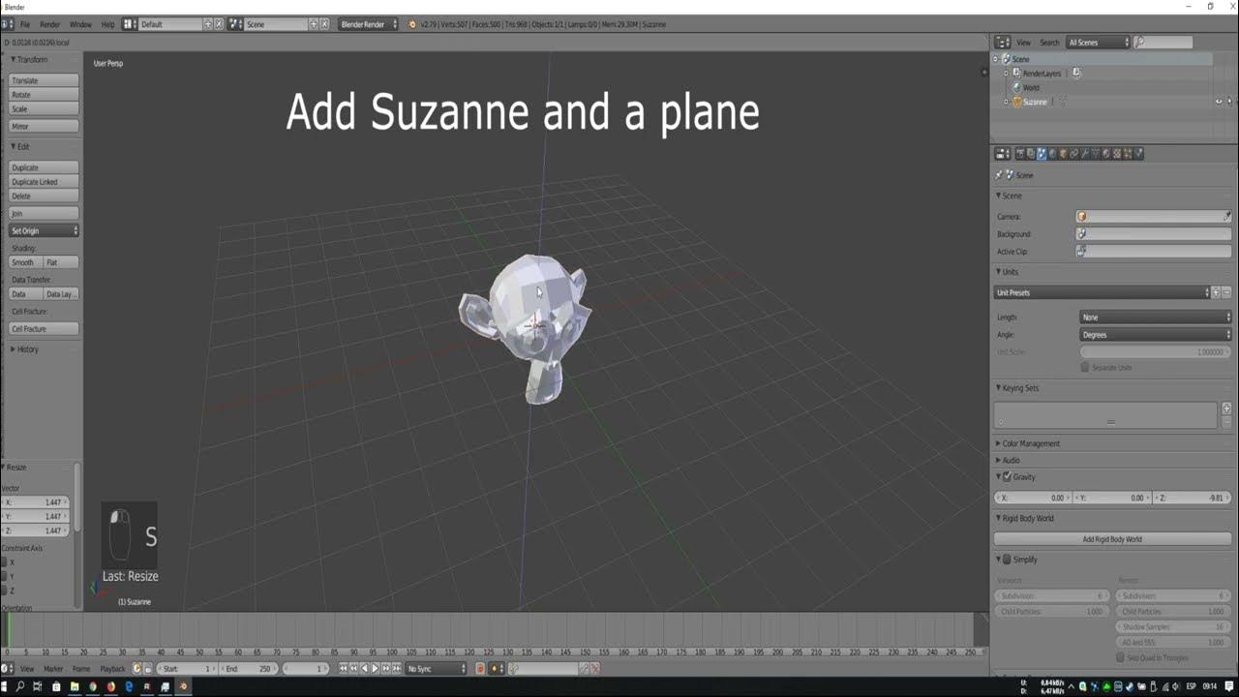Collapse the Transform panel in tool shelf

(x=30, y=60)
